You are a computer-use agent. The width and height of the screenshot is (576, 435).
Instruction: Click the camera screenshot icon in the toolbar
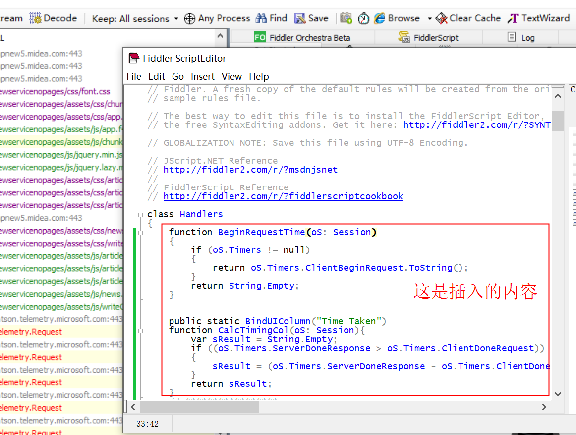[x=346, y=18]
